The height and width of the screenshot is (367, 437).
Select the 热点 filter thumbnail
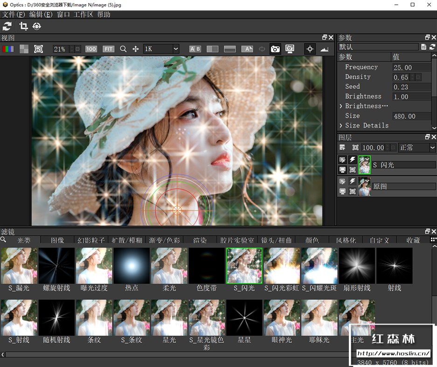click(132, 266)
